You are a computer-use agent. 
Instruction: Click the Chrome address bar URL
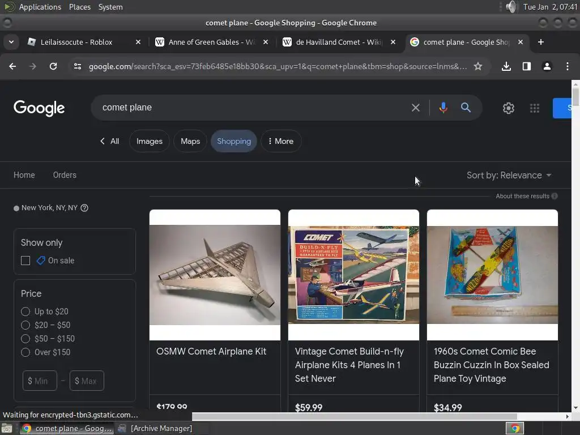278,66
